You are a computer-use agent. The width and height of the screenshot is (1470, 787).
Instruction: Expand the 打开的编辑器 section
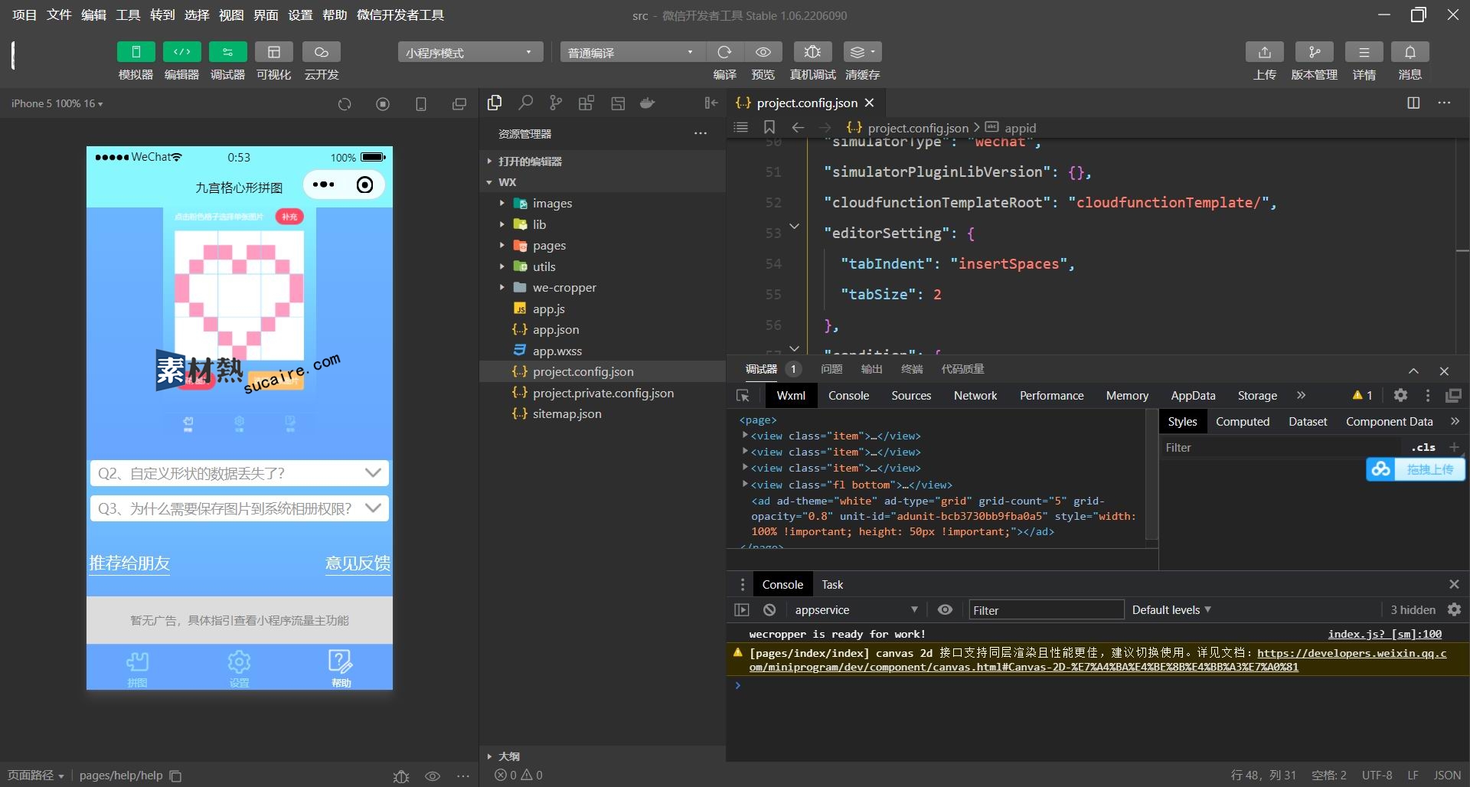(x=530, y=162)
